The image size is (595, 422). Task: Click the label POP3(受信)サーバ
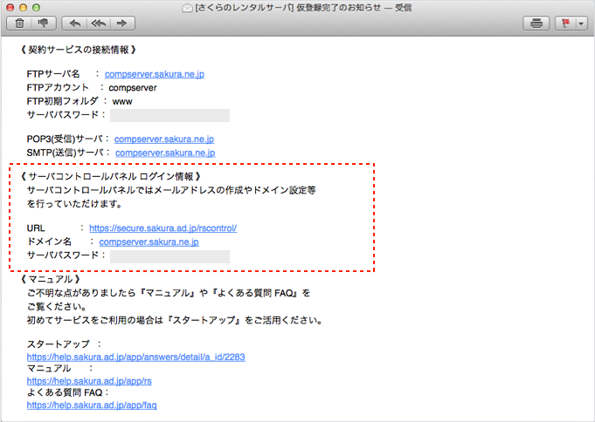tap(65, 140)
